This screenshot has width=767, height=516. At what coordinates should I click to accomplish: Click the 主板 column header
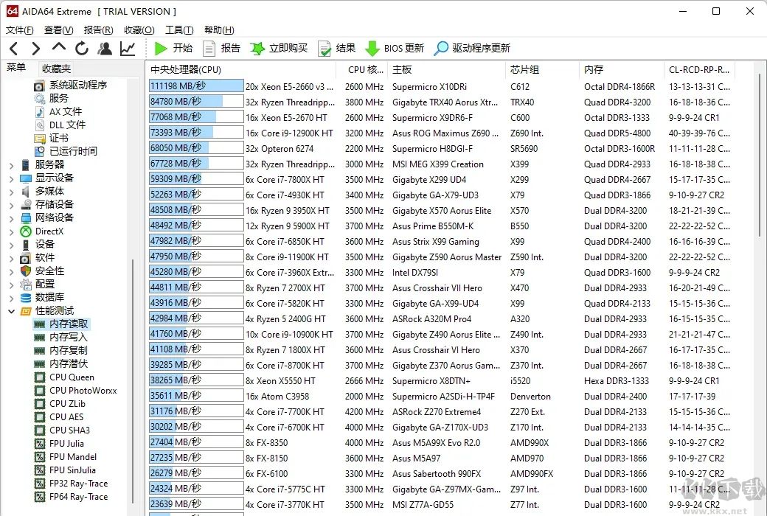click(402, 70)
